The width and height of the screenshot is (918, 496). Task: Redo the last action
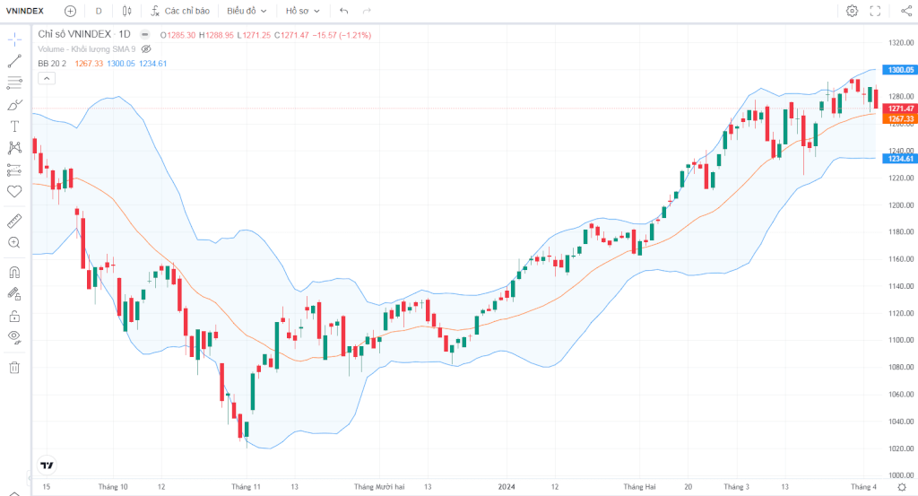pyautogui.click(x=367, y=11)
